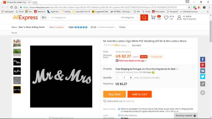Focus the "I'm shopping for" search field
Image resolution: width=212 pixels, height=119 pixels.
(x=84, y=18)
